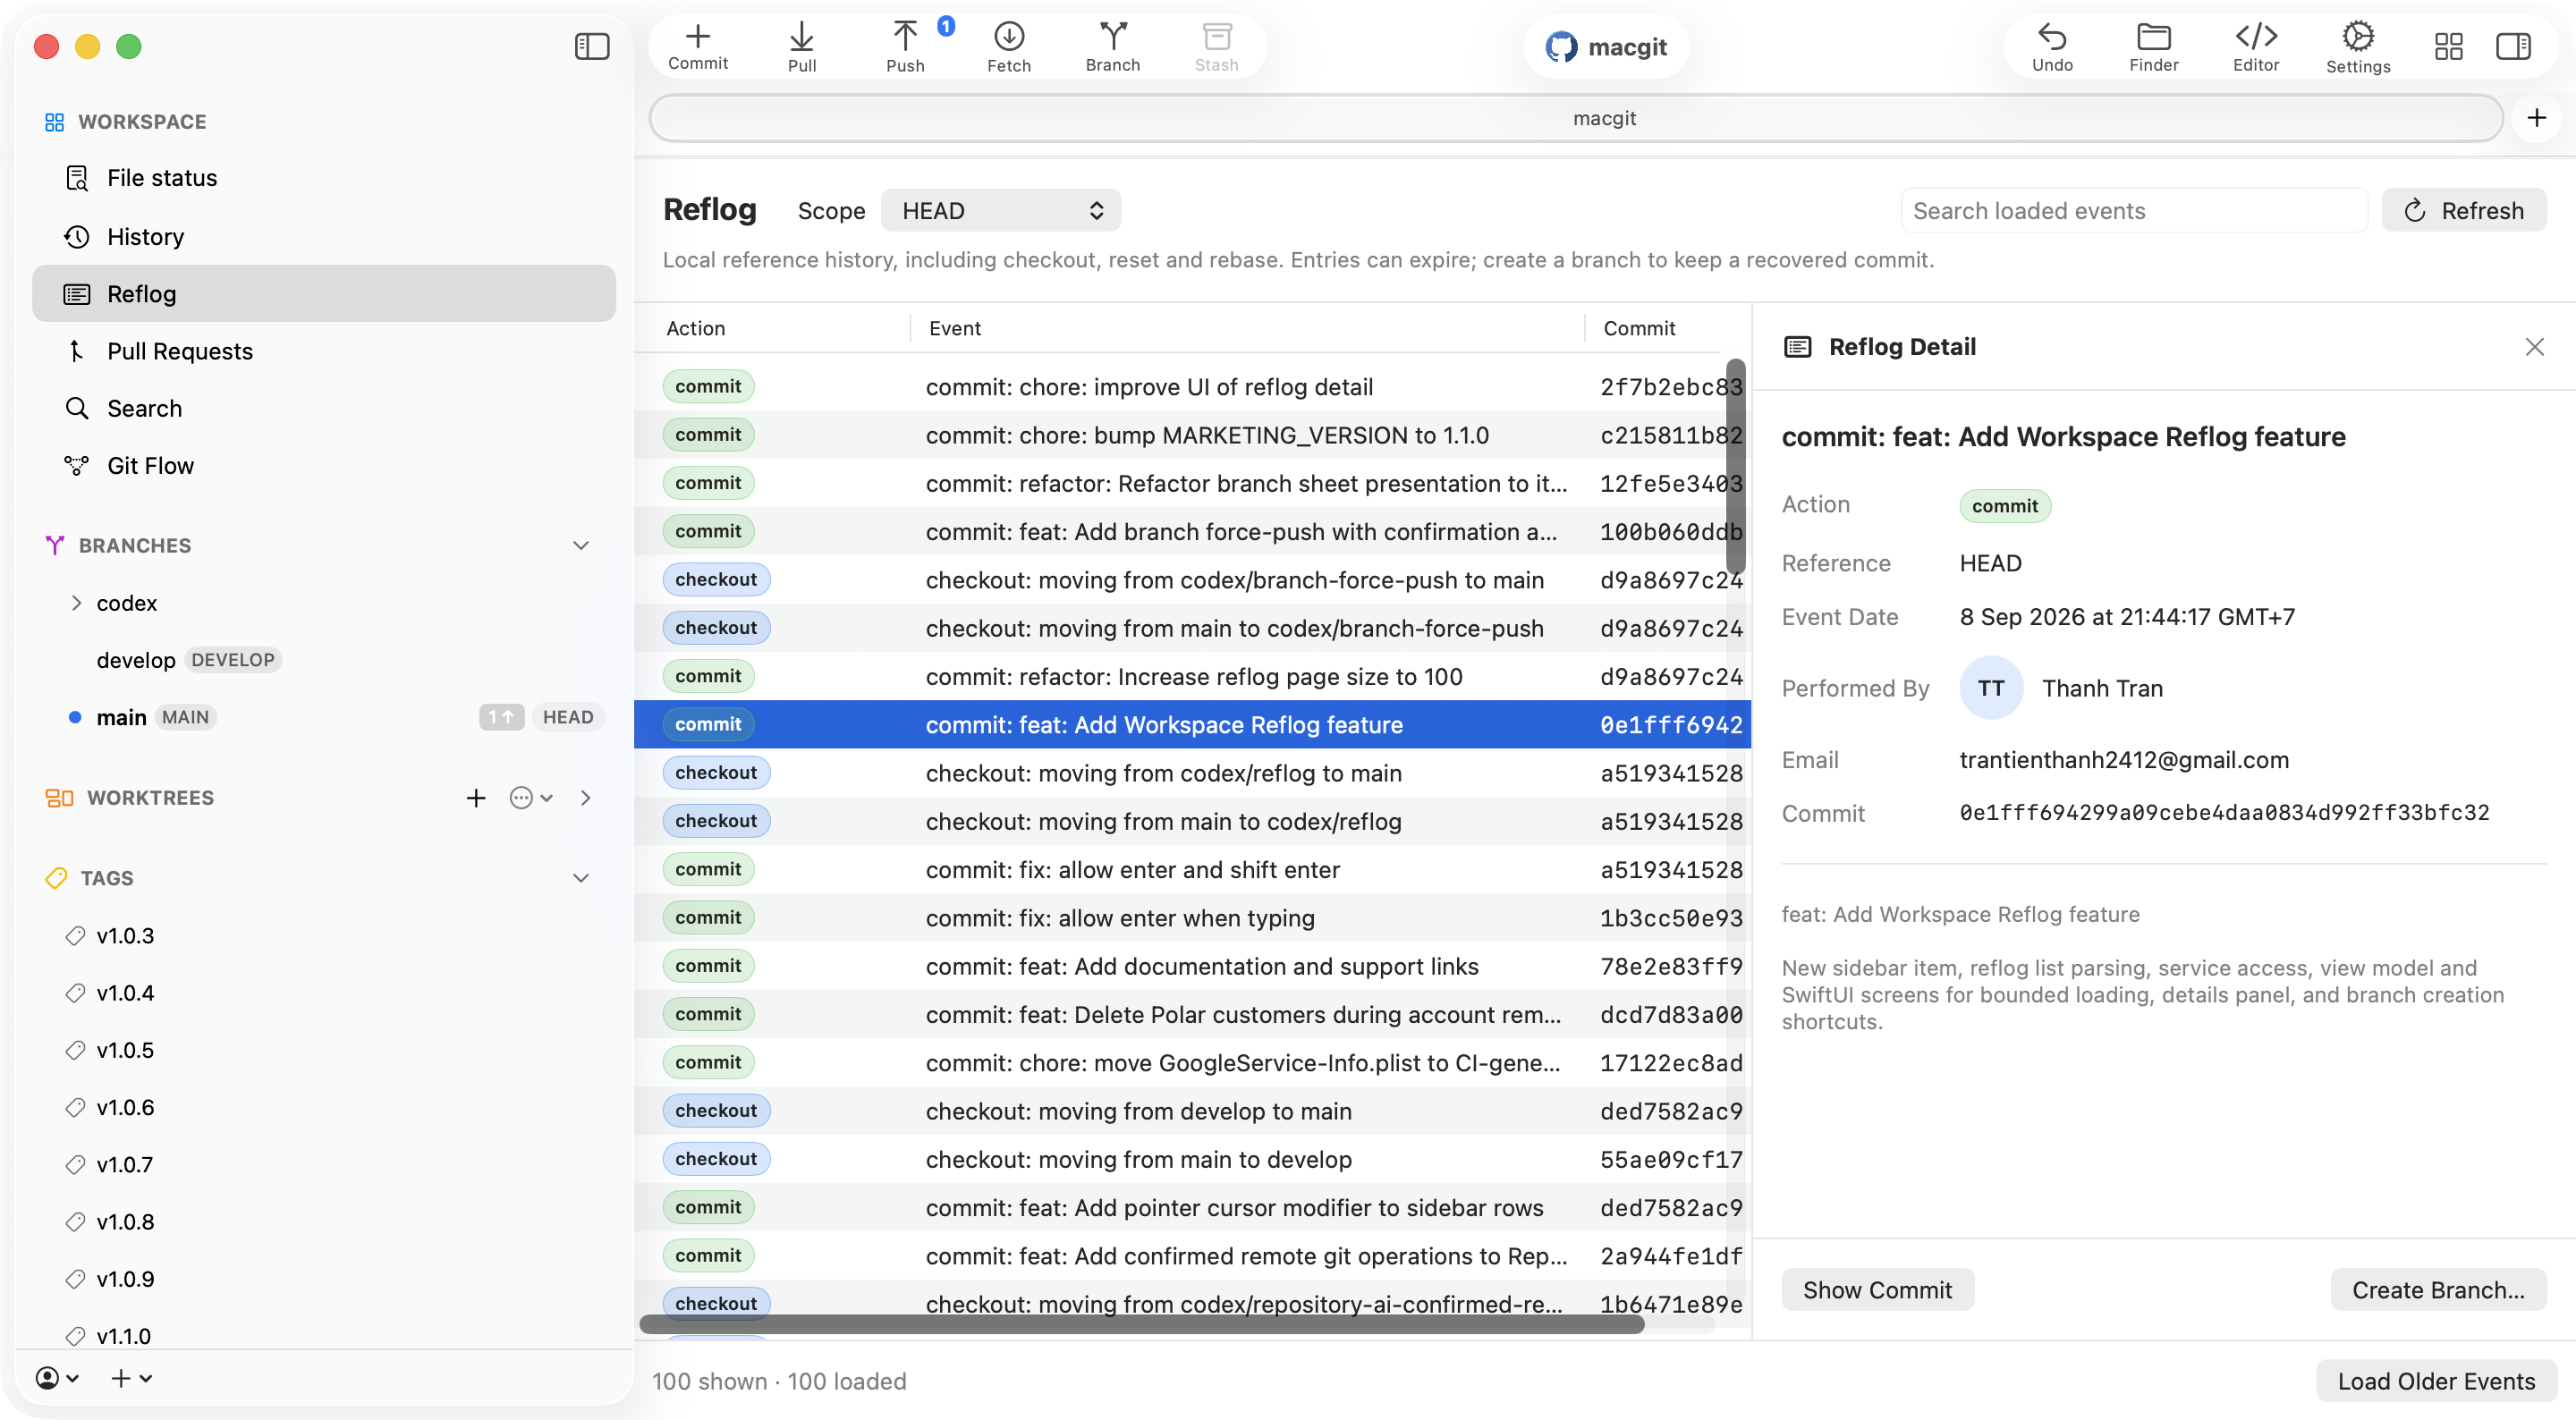Open Git Flow in sidebar
The height and width of the screenshot is (1420, 2576).
[x=323, y=465]
